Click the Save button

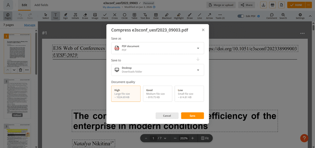tap(192, 116)
